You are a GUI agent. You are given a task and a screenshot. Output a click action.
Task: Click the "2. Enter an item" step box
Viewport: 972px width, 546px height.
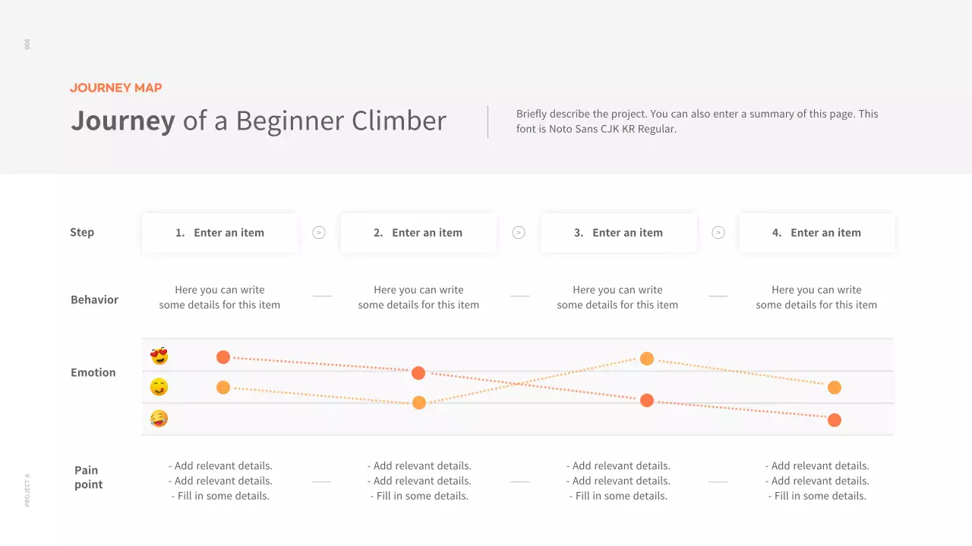point(418,233)
